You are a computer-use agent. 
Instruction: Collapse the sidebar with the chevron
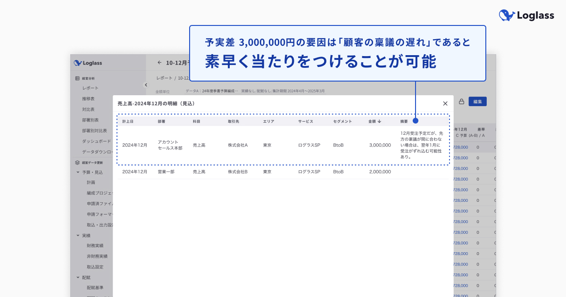coord(146,85)
